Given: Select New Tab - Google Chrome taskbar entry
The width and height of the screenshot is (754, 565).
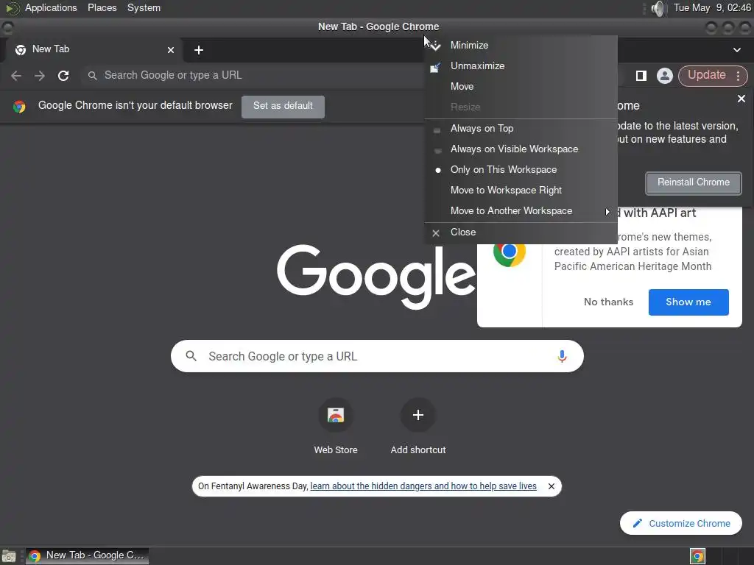Looking at the screenshot, I should point(87,556).
